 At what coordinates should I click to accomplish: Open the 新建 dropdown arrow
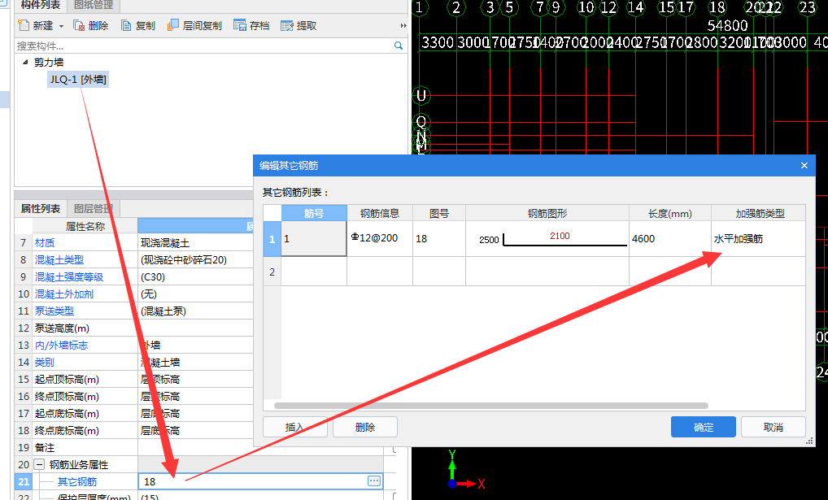pyautogui.click(x=61, y=26)
